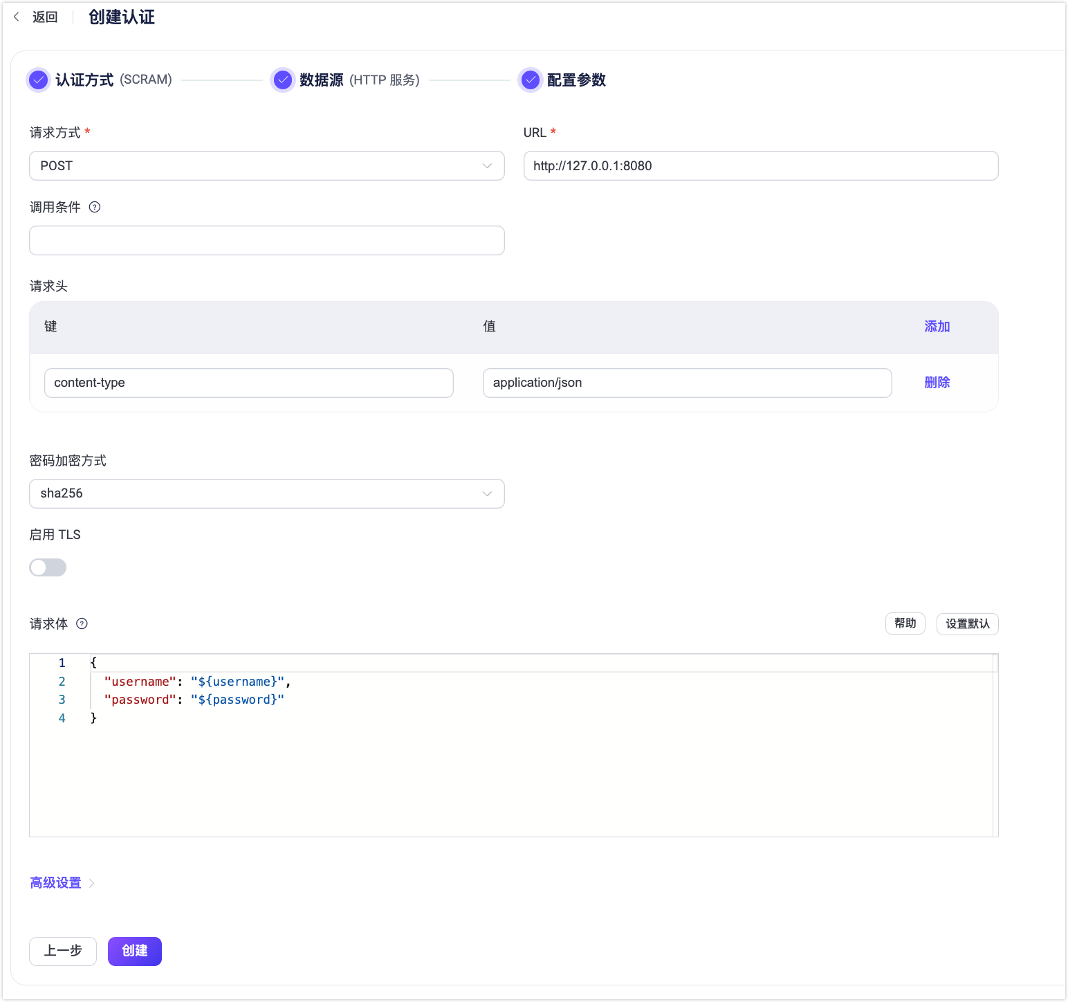This screenshot has height=1002, width=1068.
Task: Click the help icon next to 调用条件
Action: (x=95, y=207)
